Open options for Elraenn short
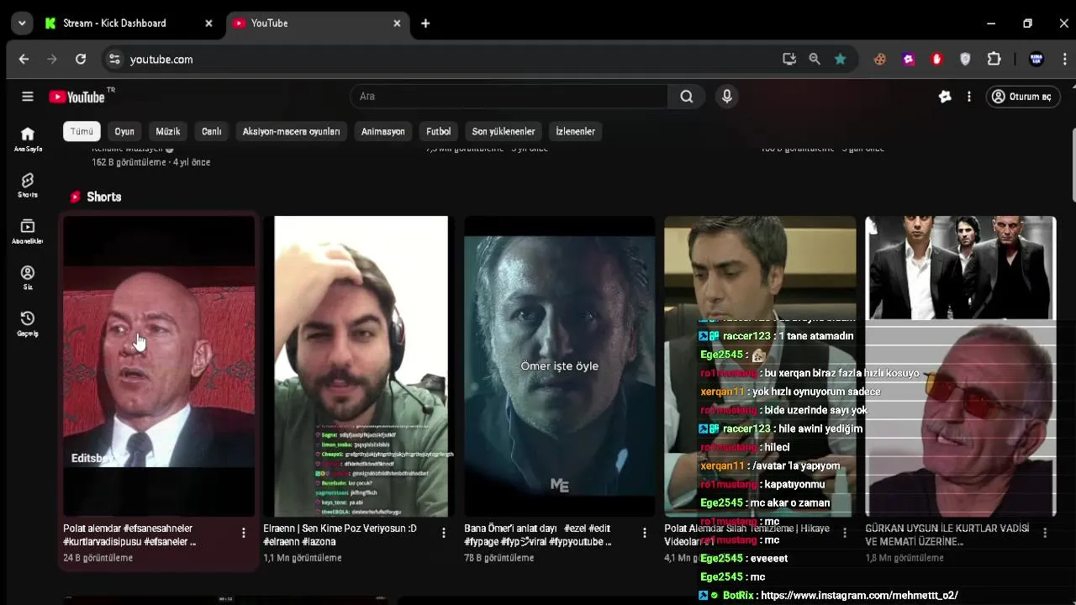The width and height of the screenshot is (1076, 605). point(444,533)
